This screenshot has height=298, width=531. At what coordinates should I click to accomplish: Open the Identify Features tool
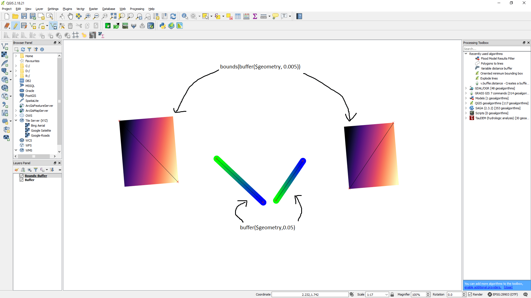(185, 16)
